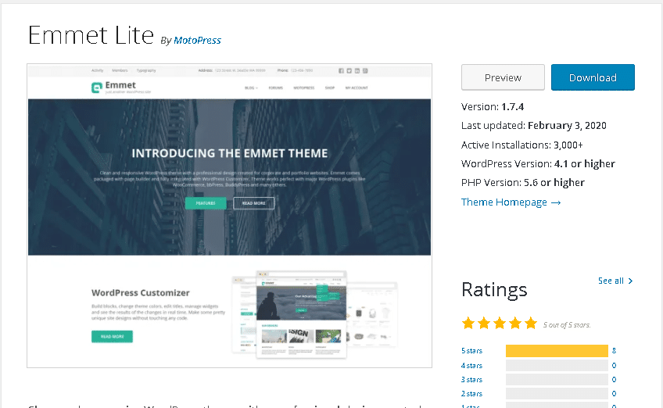Screen dimensions: 663x408
Task: Click the first gold rating star icon
Action: [468, 324]
